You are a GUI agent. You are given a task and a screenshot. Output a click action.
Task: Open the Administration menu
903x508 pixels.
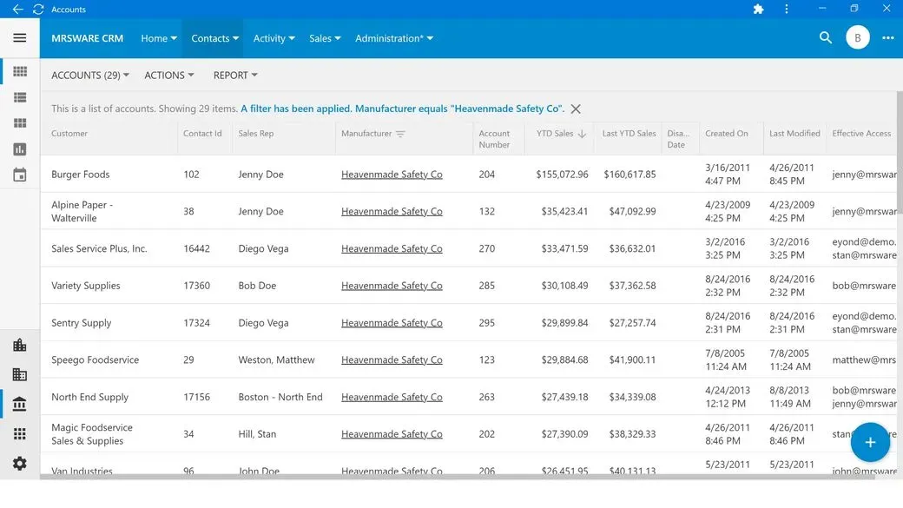[393, 38]
